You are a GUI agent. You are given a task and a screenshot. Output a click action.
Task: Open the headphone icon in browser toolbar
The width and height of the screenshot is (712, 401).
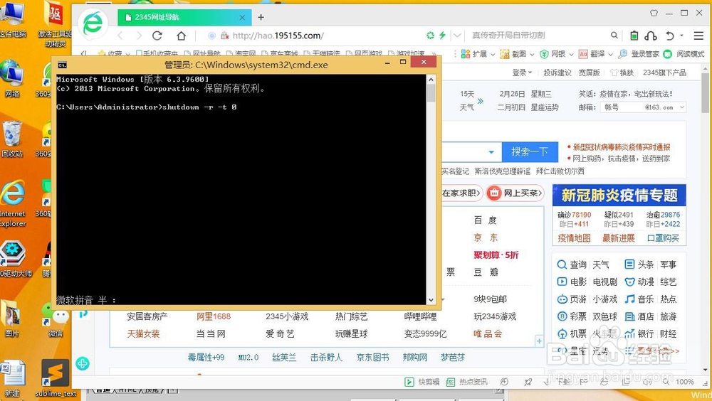pyautogui.click(x=651, y=36)
